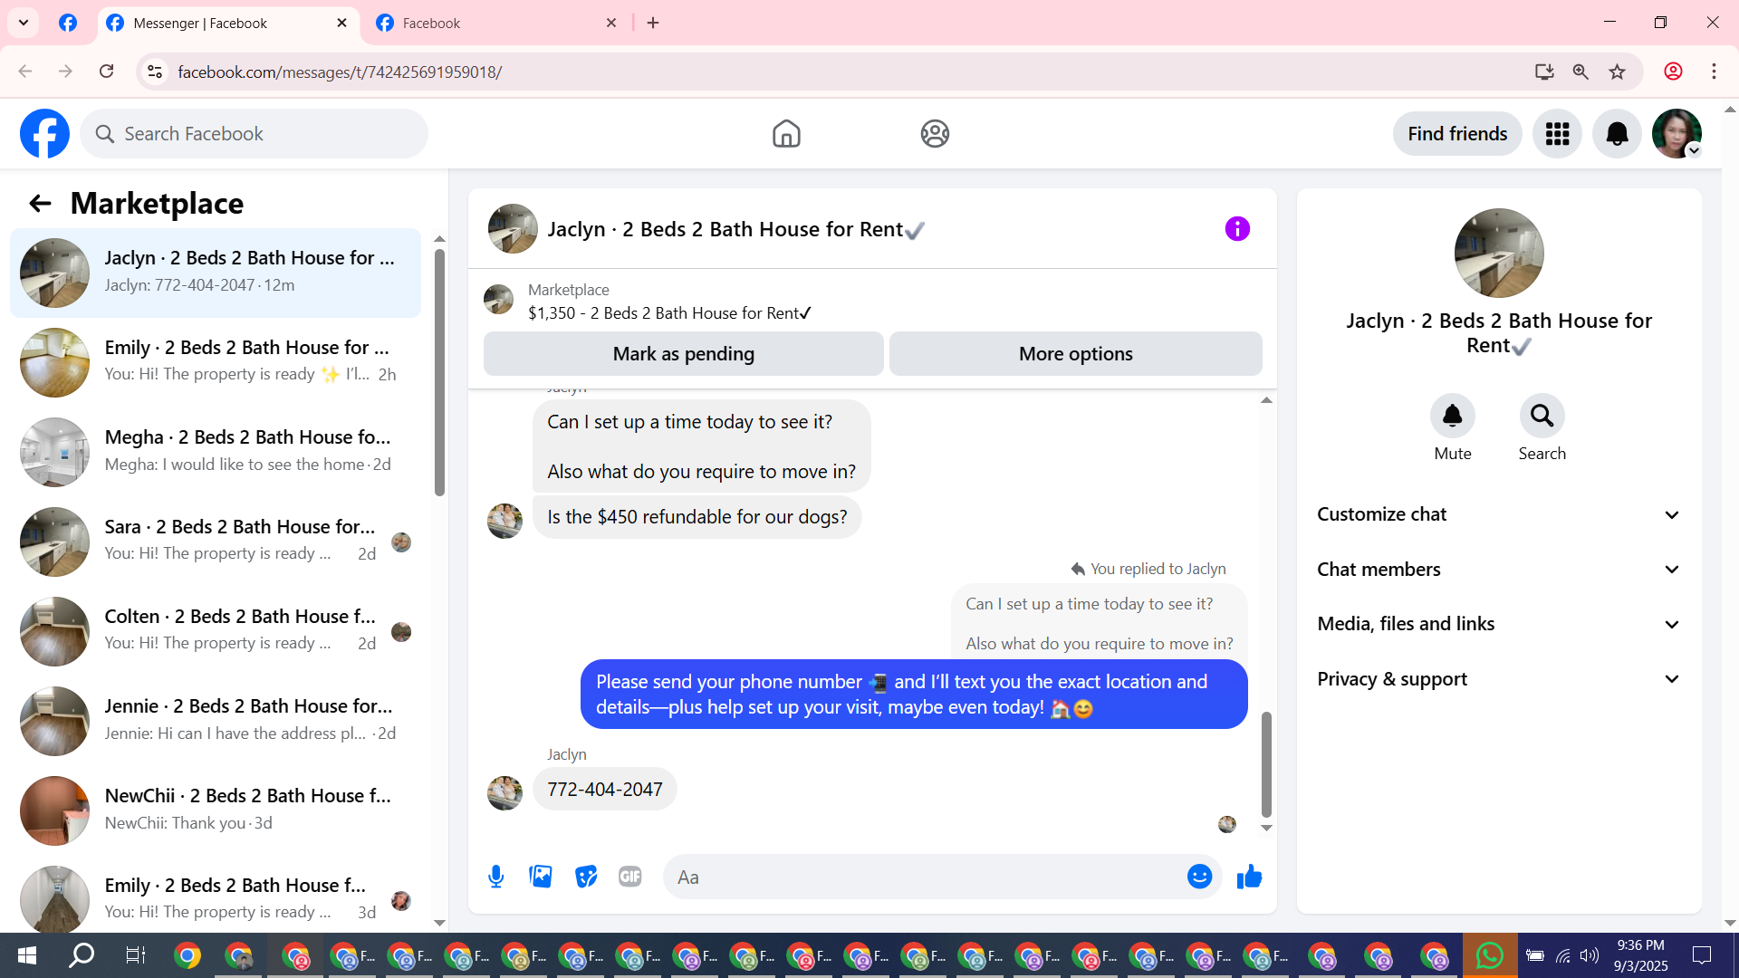This screenshot has height=978, width=1739.
Task: Click Jaclyn's avatar beside phone number
Action: (x=504, y=792)
